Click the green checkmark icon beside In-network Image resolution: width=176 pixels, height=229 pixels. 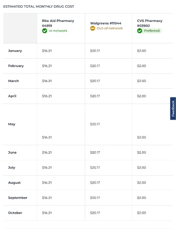tap(45, 31)
